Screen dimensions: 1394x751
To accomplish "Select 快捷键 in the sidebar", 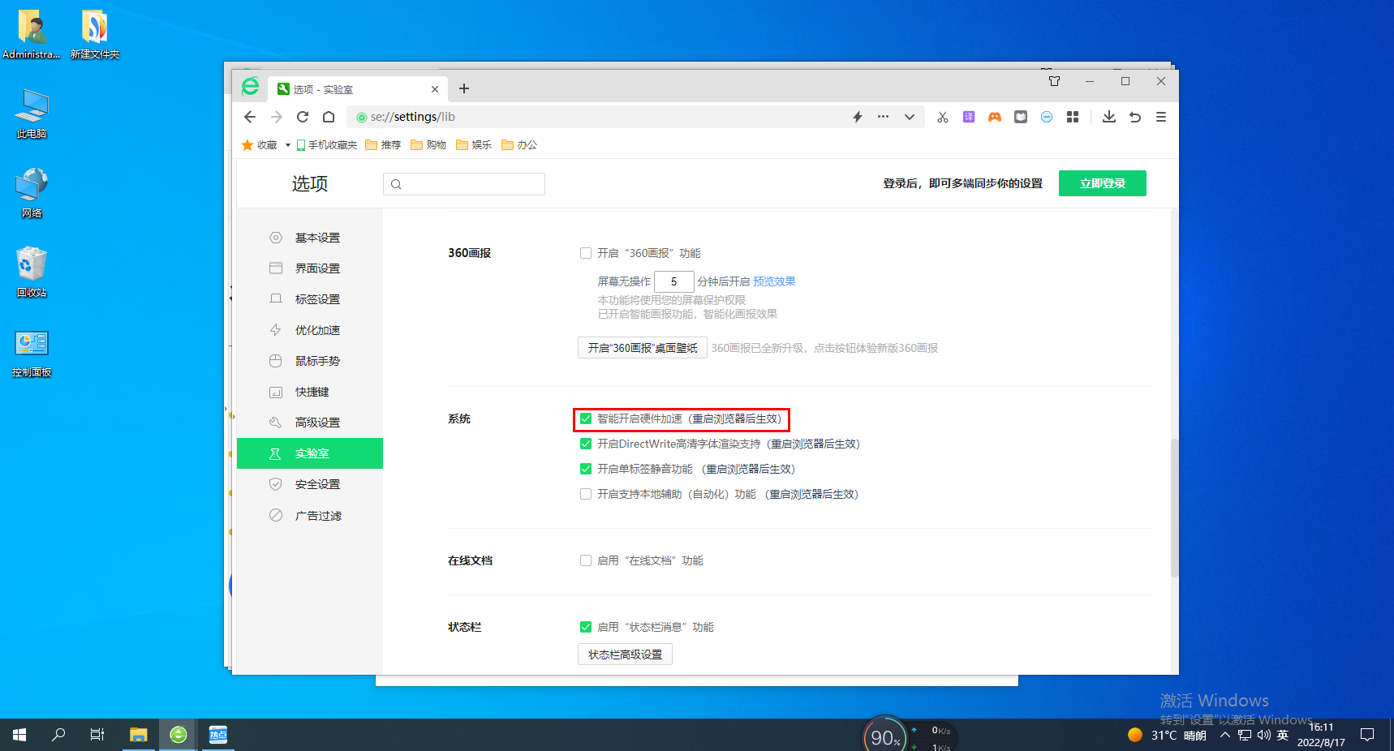I will (310, 392).
